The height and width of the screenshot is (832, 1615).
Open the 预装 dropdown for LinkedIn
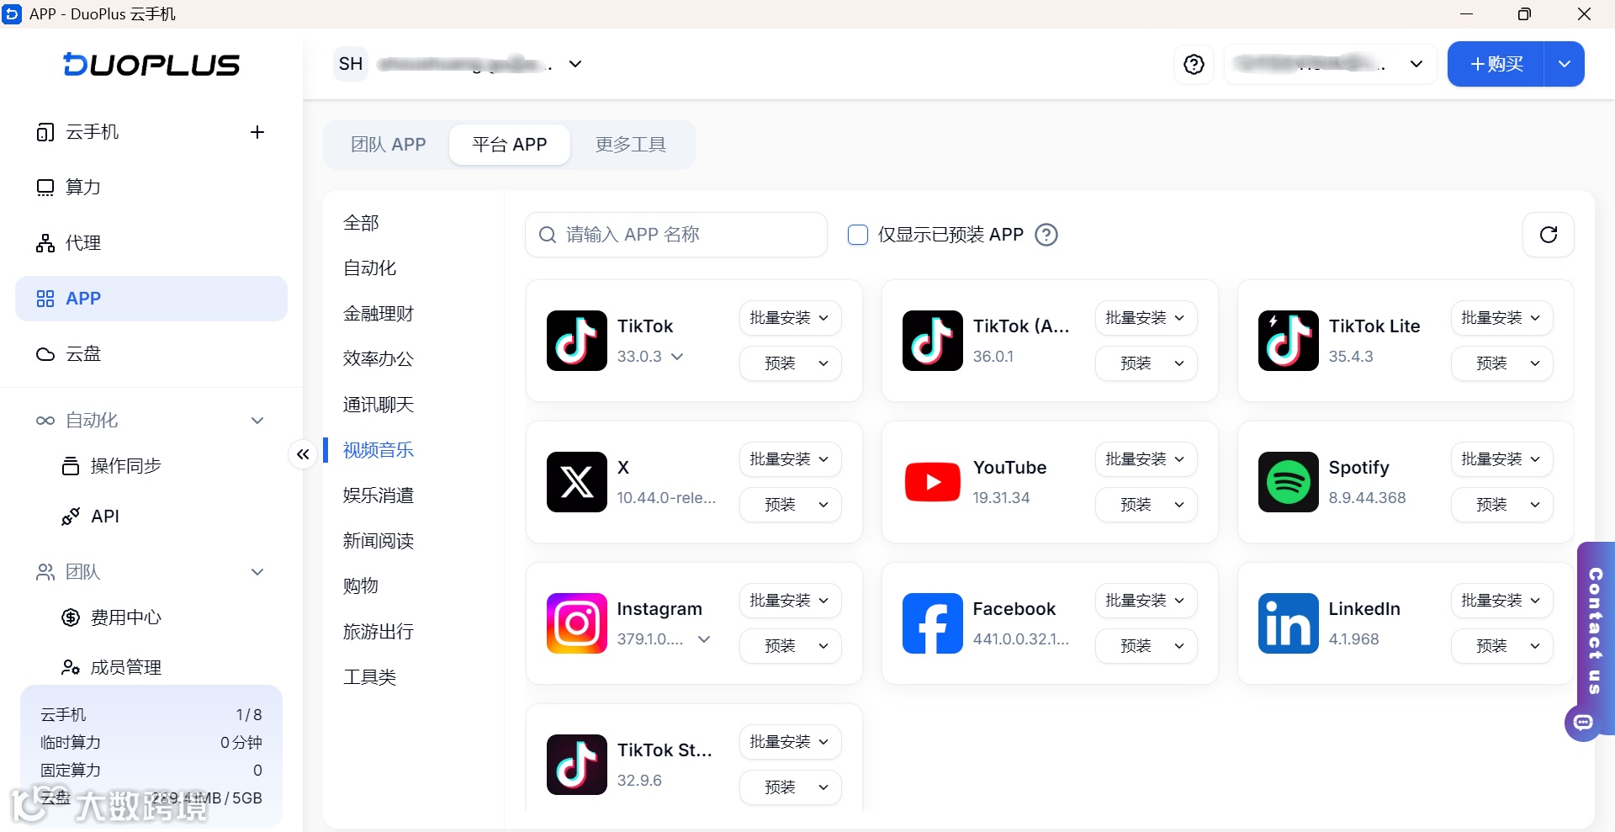1501,646
